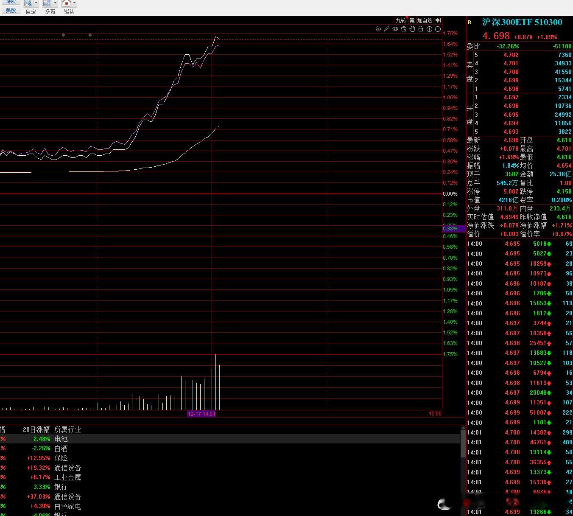Click the yellow R badge beside stock name
573x516 pixels.
tap(470, 22)
